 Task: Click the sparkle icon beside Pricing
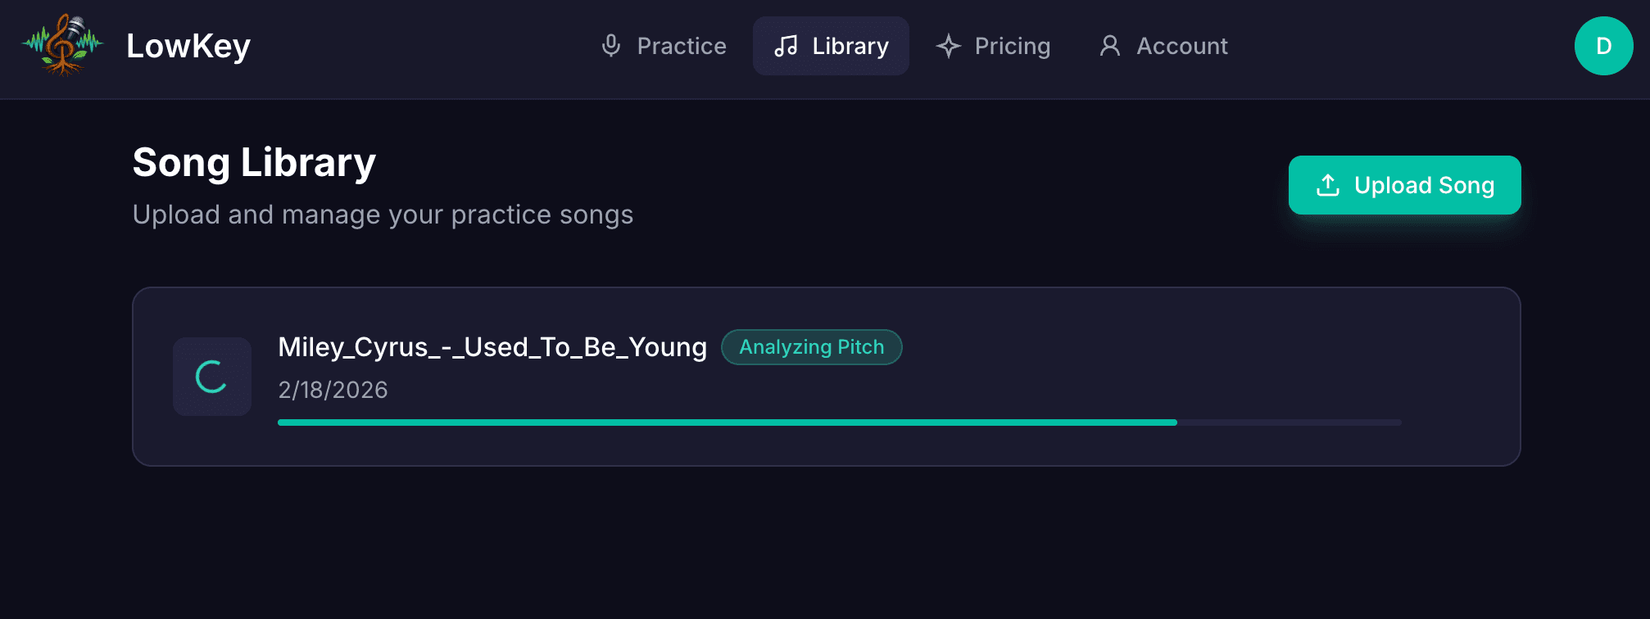click(949, 46)
